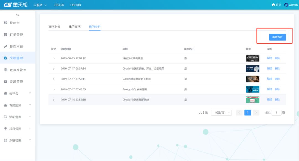Click the ADMIN user avatar icon
This screenshot has height=161, width=299.
pos(286,5)
